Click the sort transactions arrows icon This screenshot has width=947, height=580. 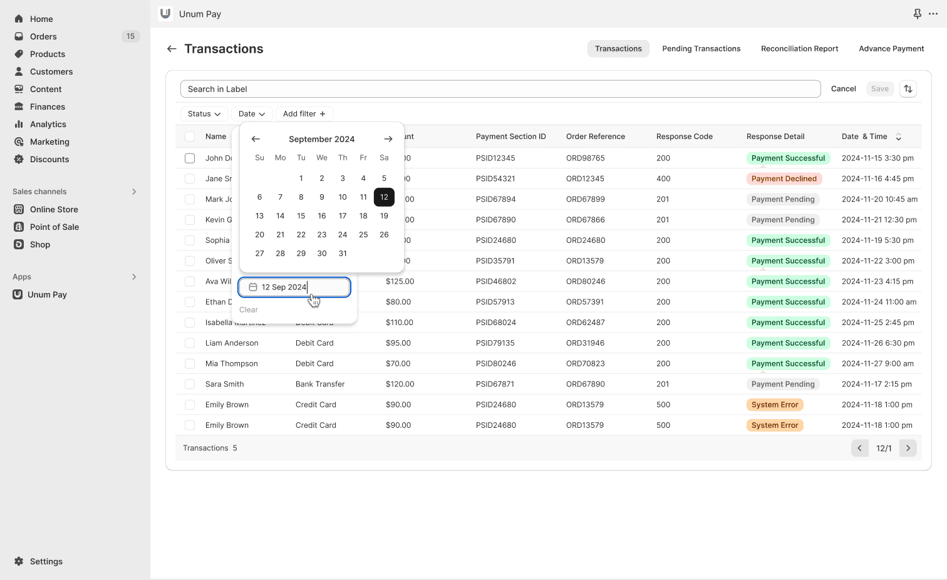(x=908, y=89)
